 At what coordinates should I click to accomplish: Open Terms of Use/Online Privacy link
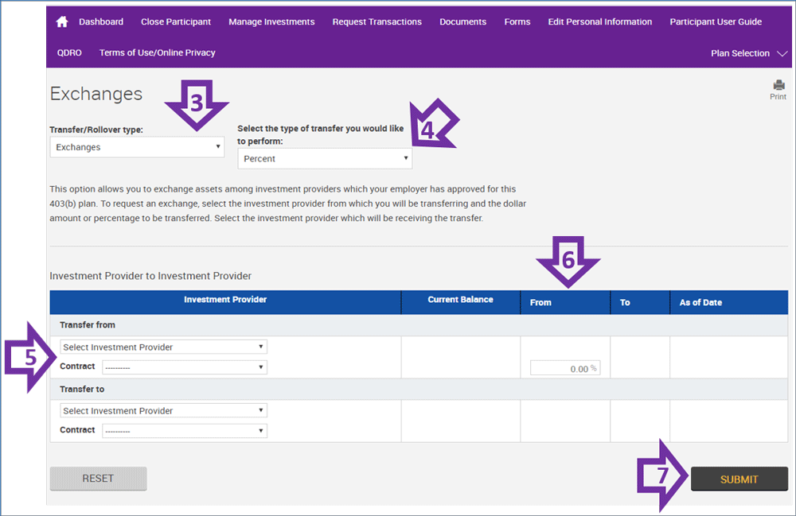click(x=158, y=52)
